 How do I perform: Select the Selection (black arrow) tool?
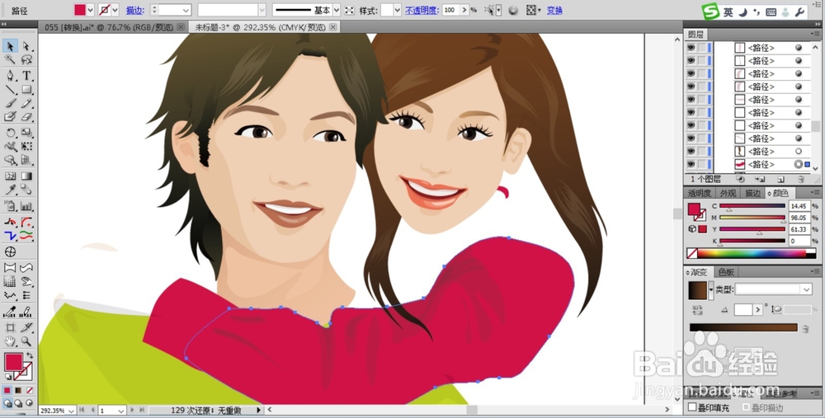point(10,46)
